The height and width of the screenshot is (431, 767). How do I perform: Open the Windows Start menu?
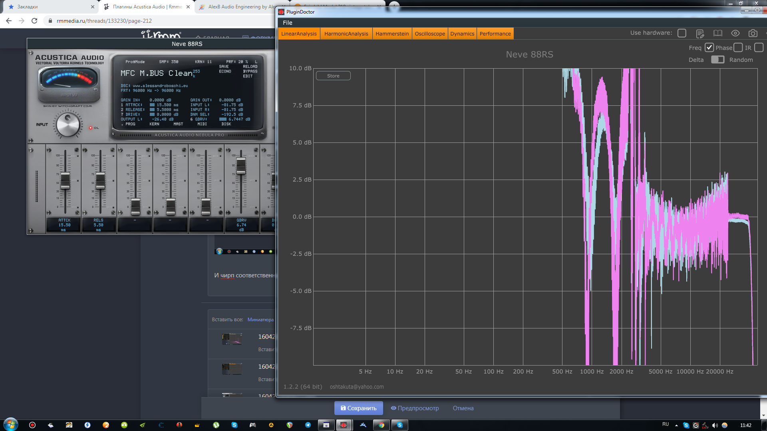(10, 425)
